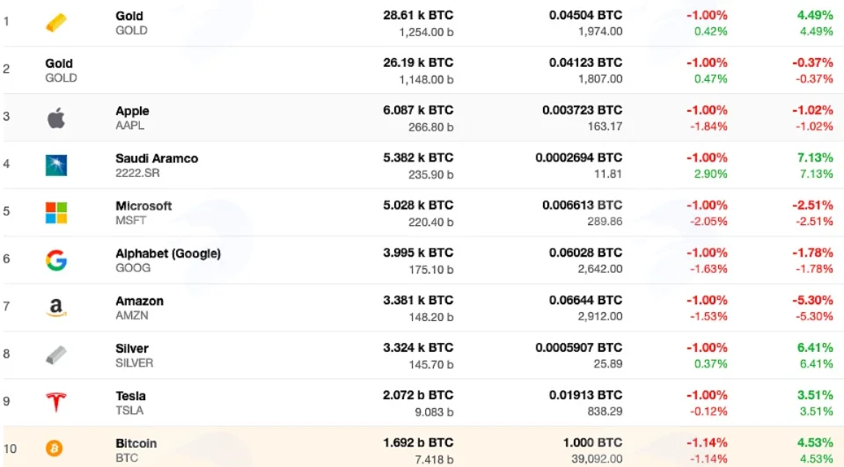The image size is (844, 467).
Task: Open the Apple asset name link
Action: (132, 111)
